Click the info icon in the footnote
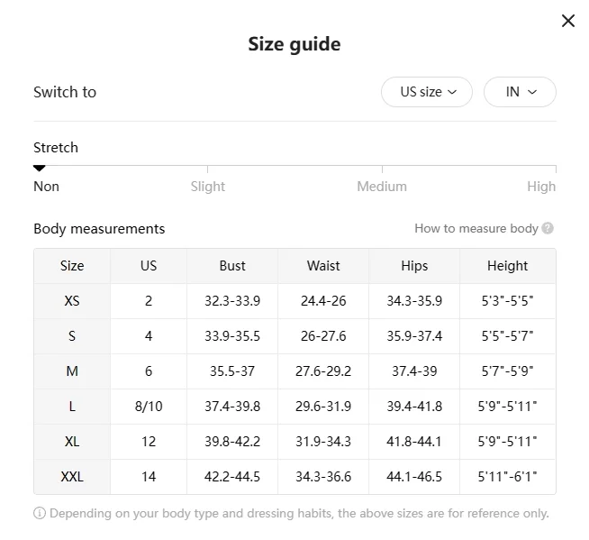The height and width of the screenshot is (540, 589). point(40,514)
